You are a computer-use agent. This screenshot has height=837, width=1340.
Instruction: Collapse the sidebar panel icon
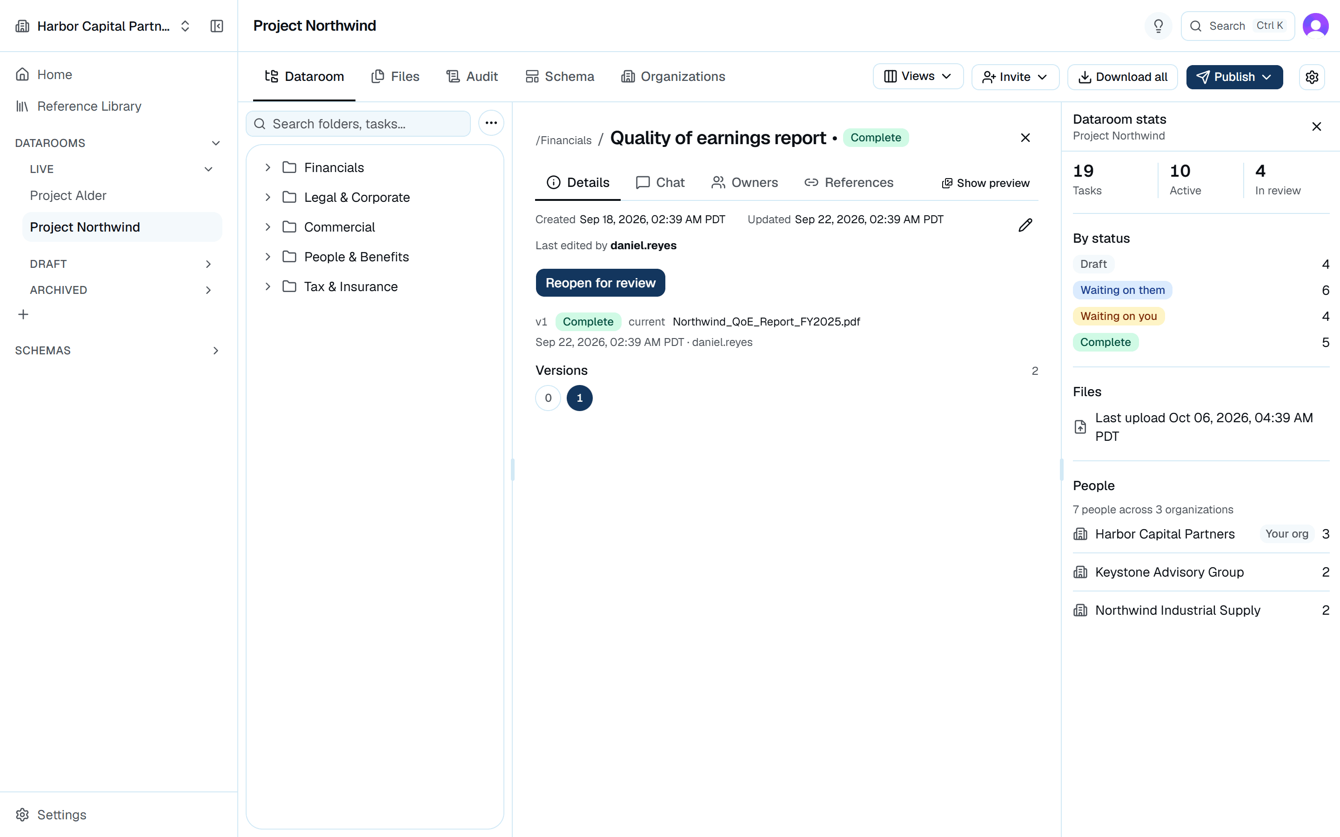(x=216, y=26)
